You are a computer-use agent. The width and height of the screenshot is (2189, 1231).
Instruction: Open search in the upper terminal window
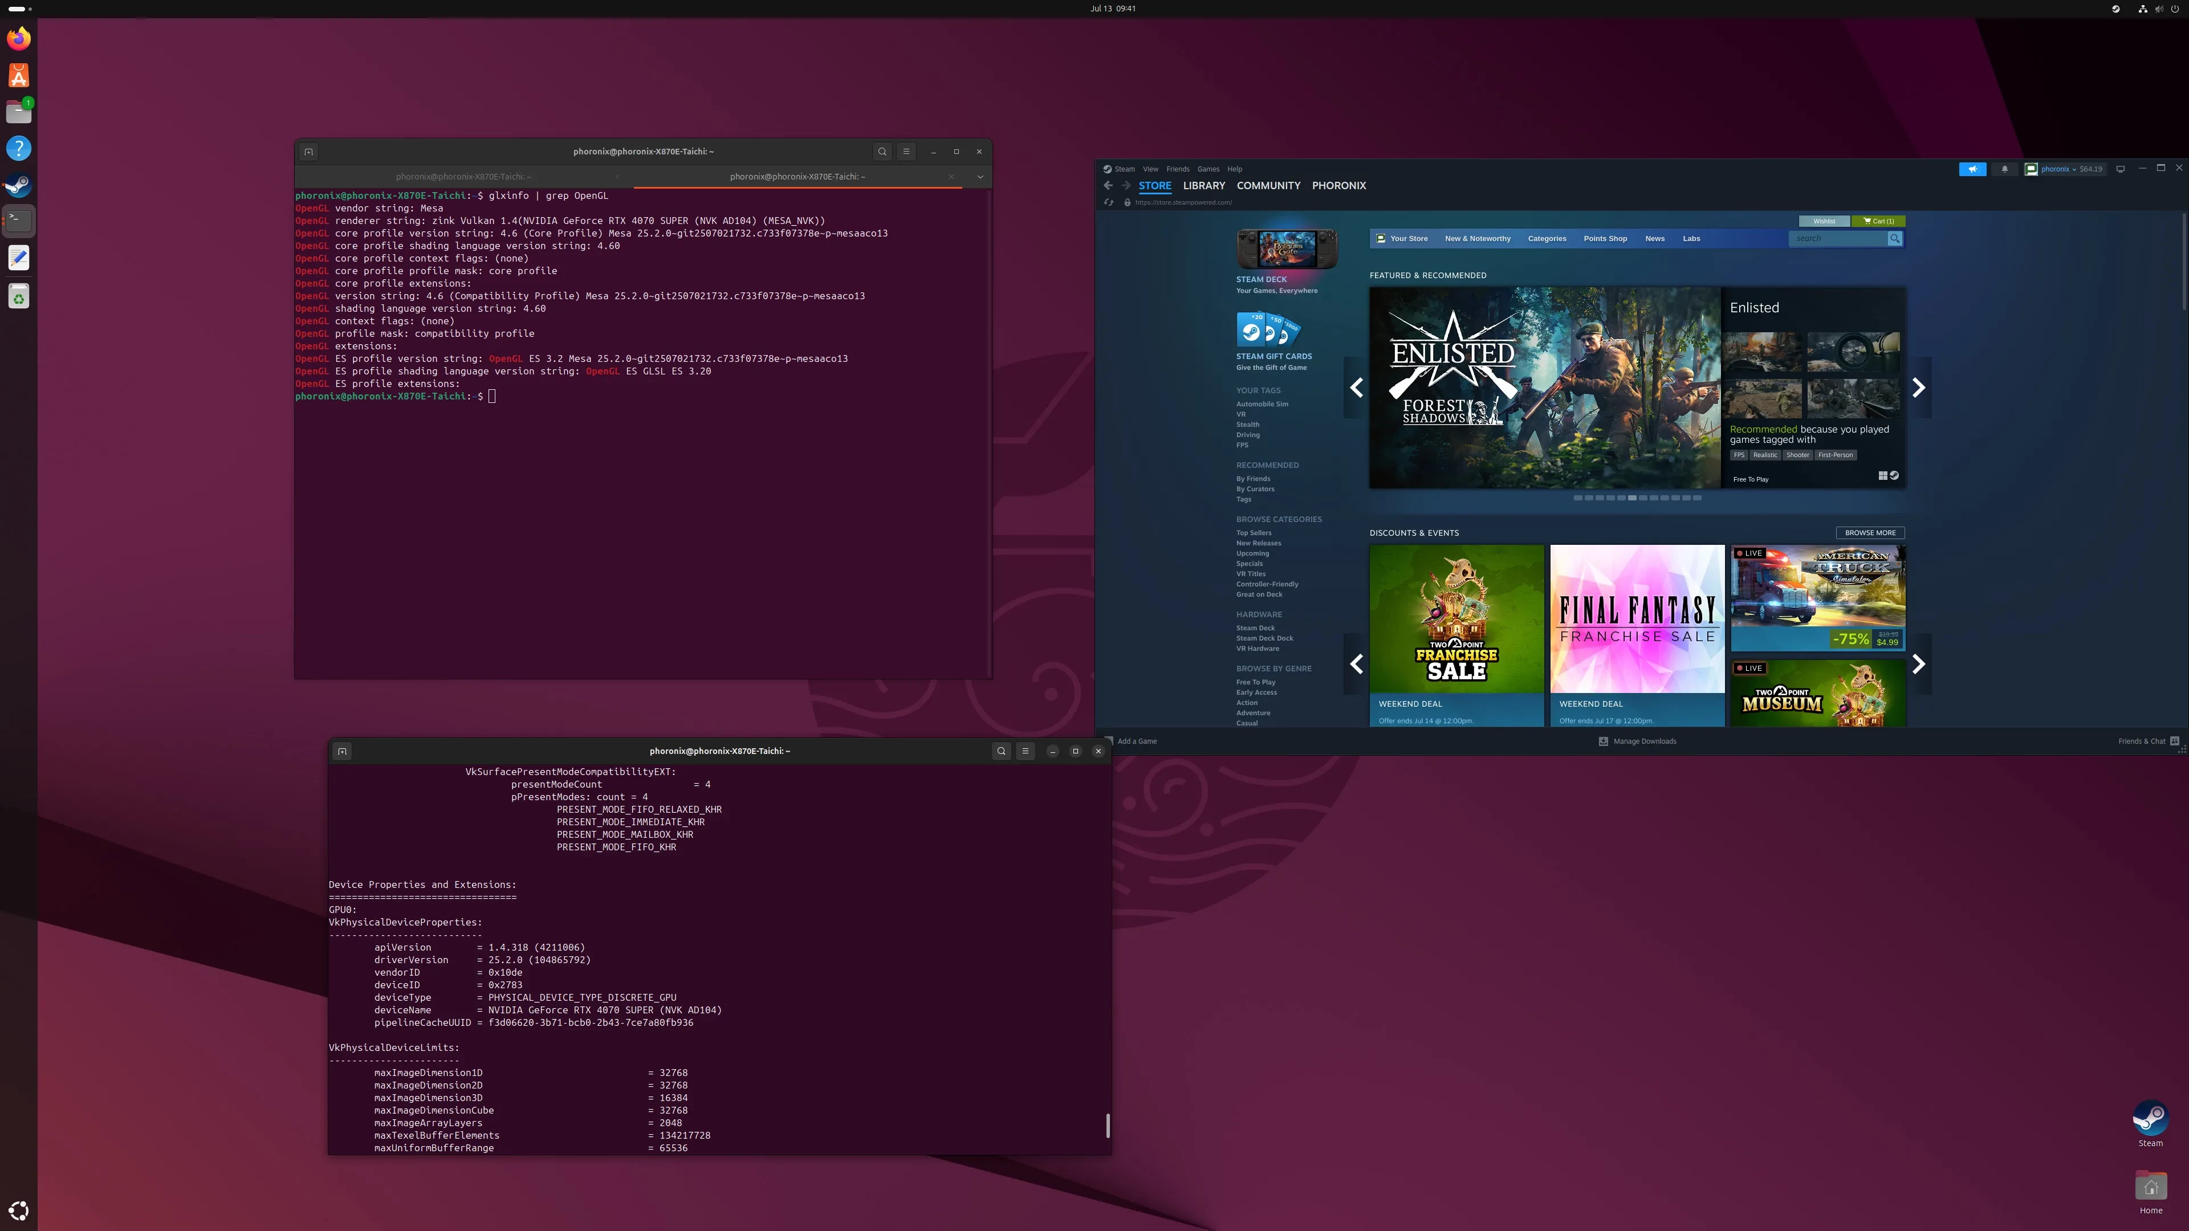point(882,151)
